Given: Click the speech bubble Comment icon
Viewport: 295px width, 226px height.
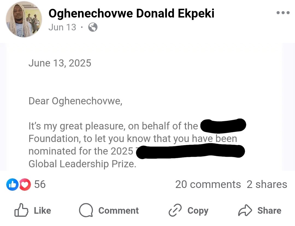Looking at the screenshot, I should click(x=86, y=210).
